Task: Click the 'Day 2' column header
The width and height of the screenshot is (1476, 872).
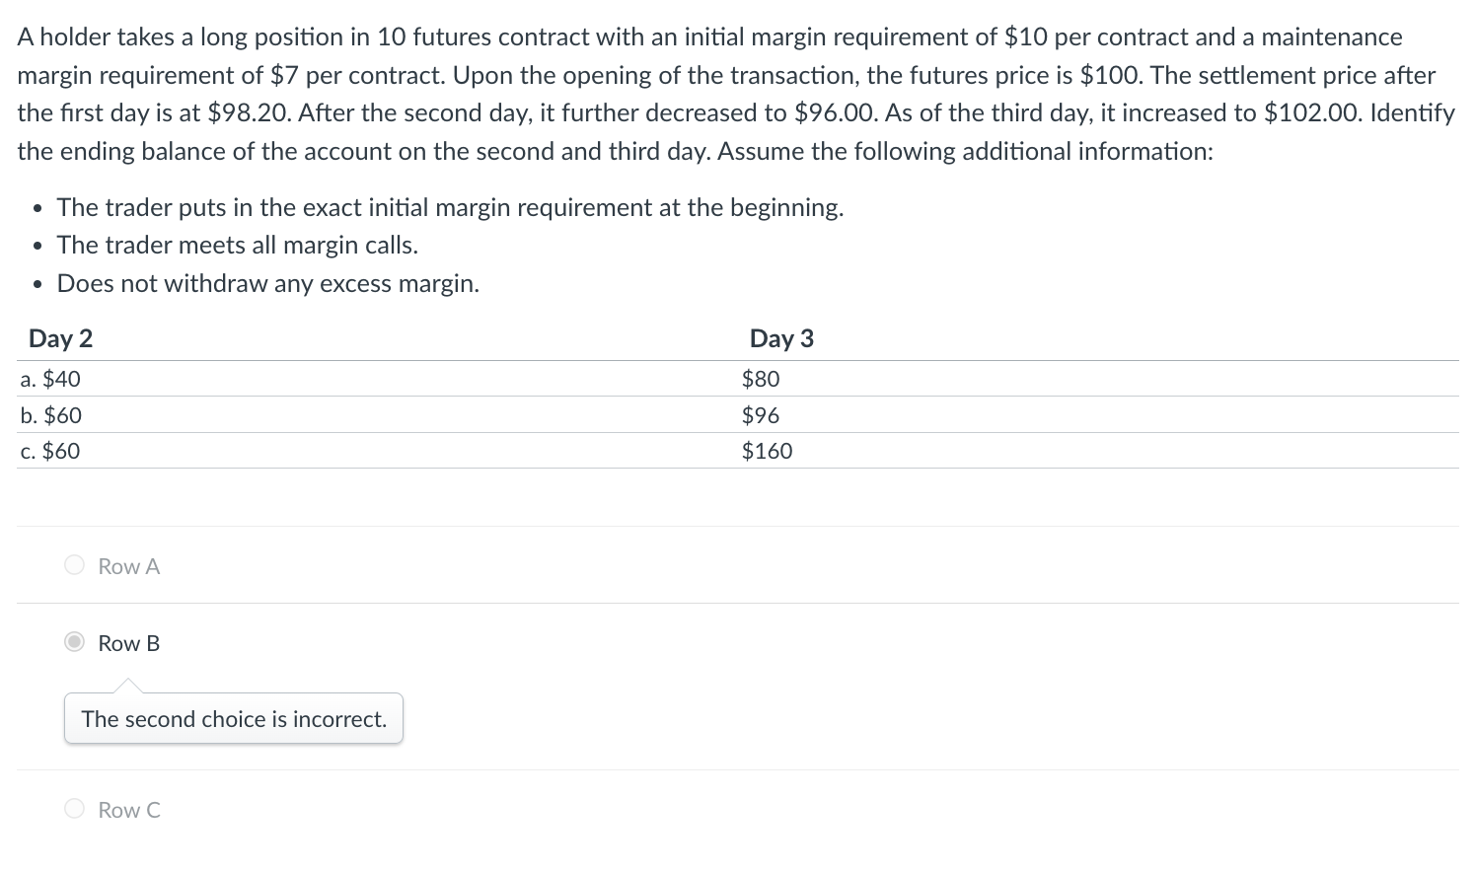Action: tap(61, 338)
